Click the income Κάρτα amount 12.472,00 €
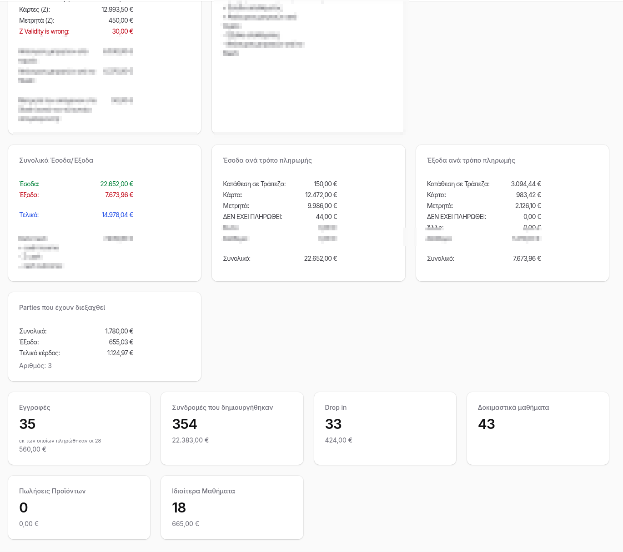 pos(321,195)
